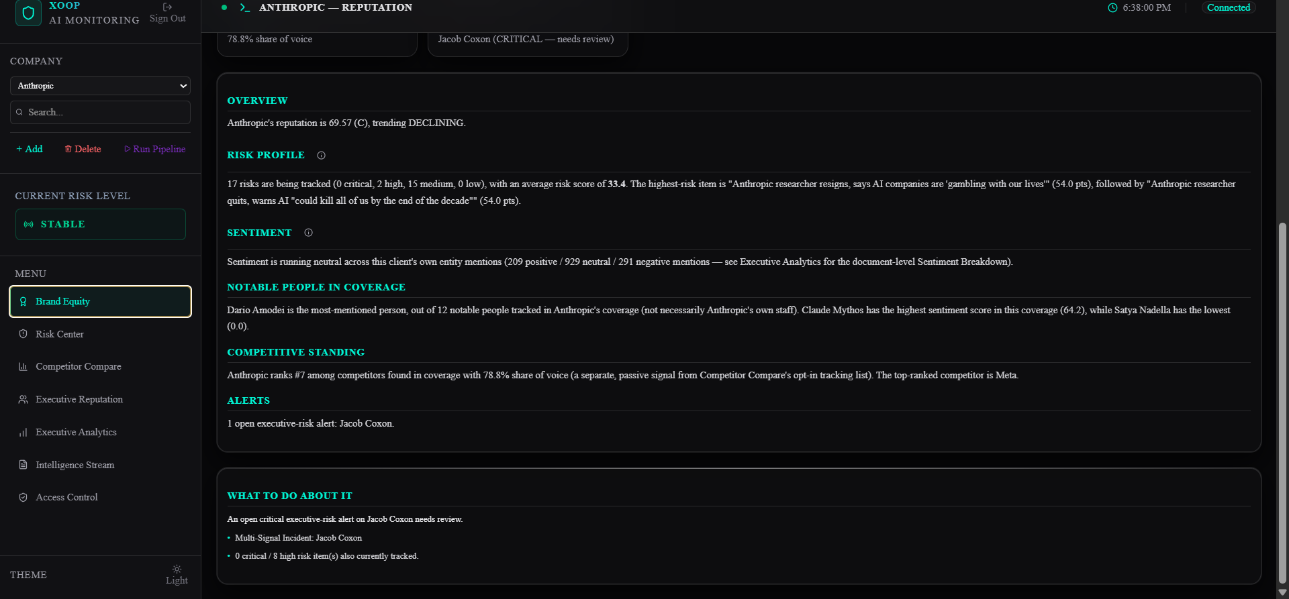
Task: Click the Competitor Compare chart icon
Action: 23,367
